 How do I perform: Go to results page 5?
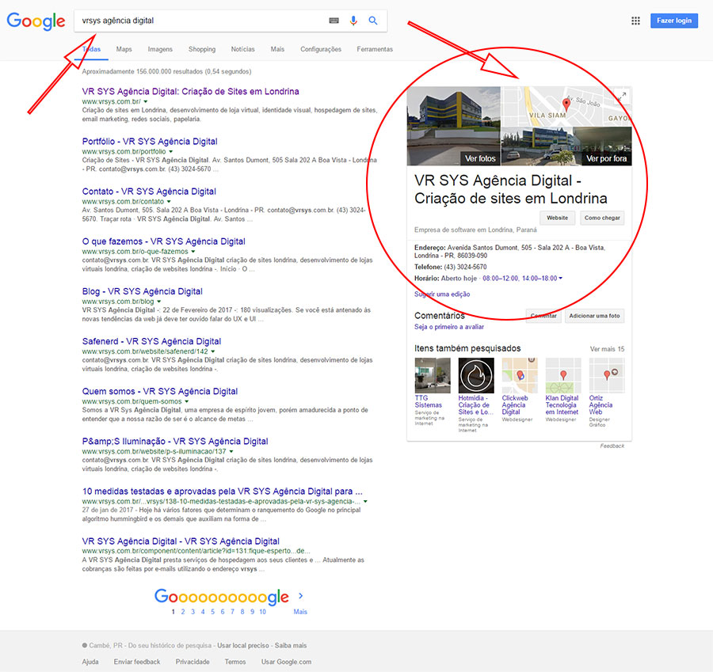click(212, 612)
